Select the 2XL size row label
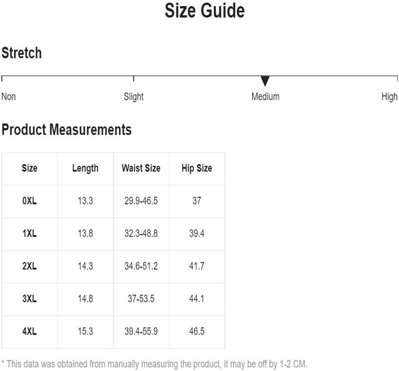399x371 pixels. coord(29,266)
